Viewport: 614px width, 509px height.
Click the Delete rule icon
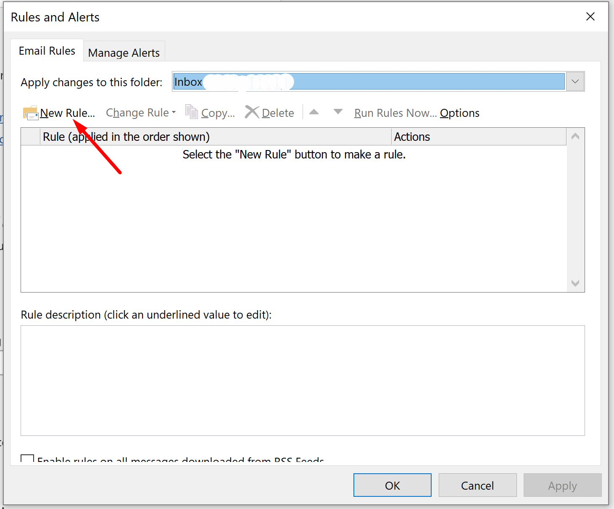[252, 112]
